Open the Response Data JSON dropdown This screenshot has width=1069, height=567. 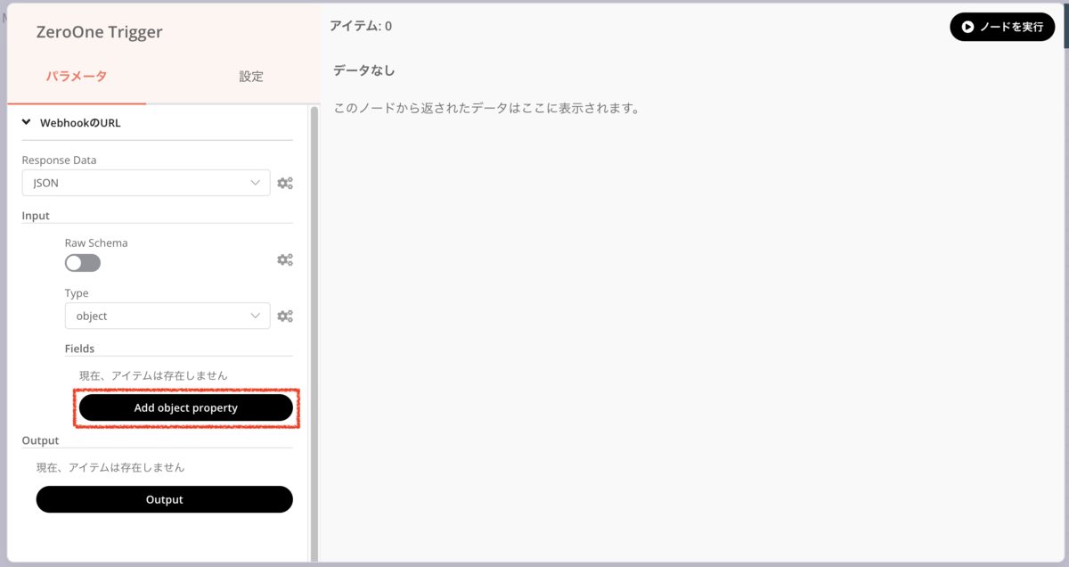(x=146, y=183)
